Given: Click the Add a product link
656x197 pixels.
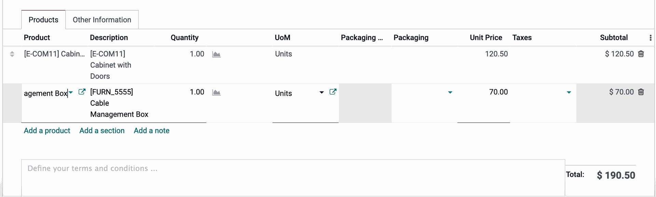Looking at the screenshot, I should click(47, 131).
